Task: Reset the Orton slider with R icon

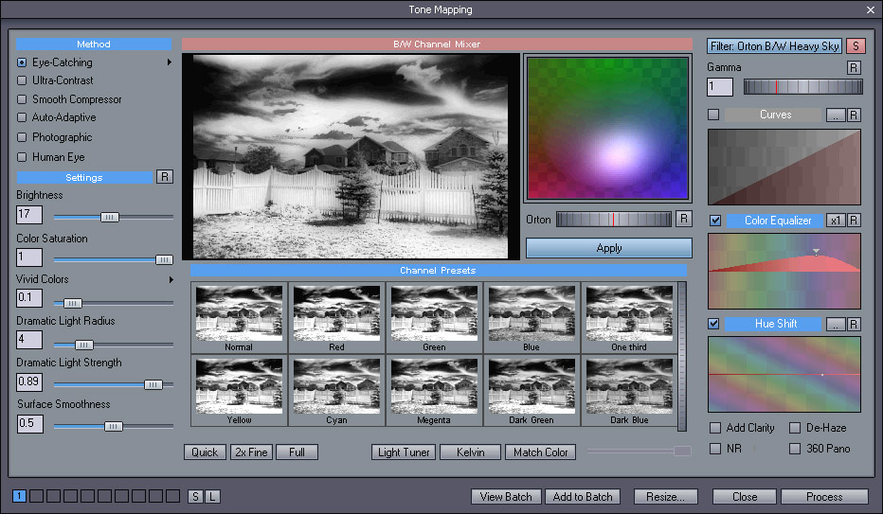Action: [x=684, y=219]
